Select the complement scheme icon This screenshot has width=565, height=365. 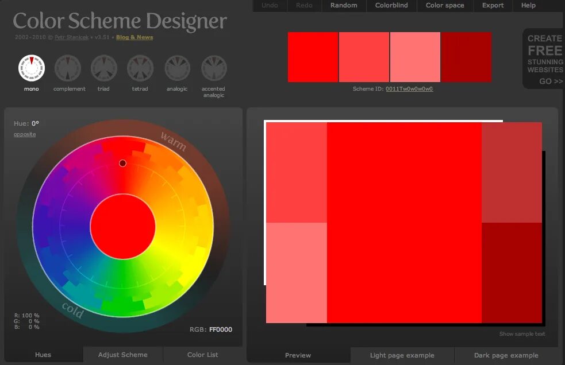[x=68, y=67]
